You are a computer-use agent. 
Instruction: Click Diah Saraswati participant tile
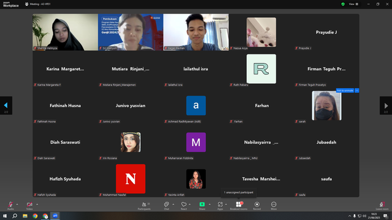click(x=66, y=142)
